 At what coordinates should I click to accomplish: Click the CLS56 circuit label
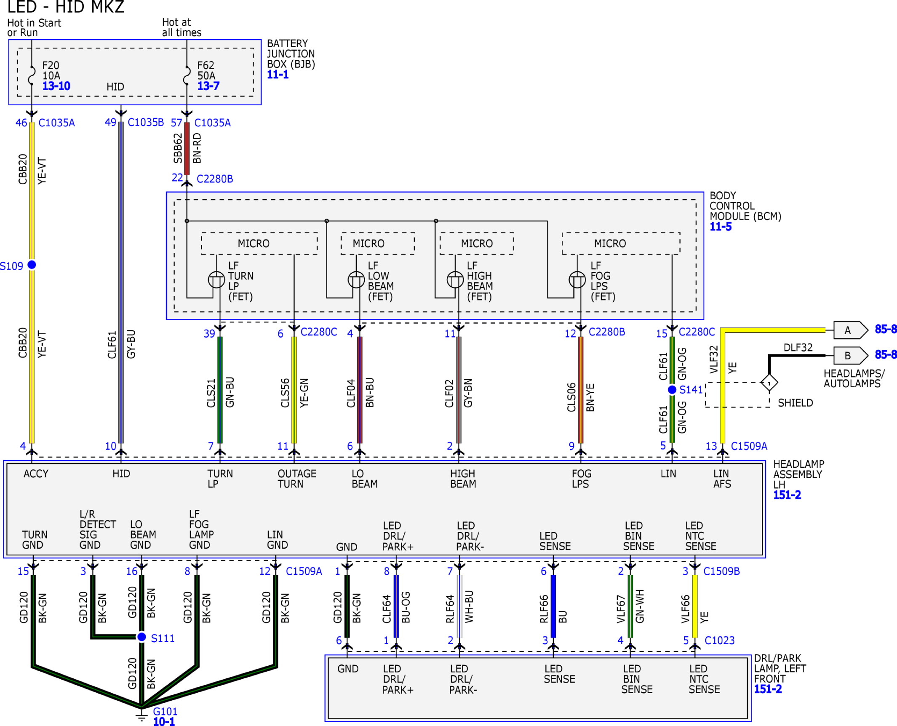point(285,393)
